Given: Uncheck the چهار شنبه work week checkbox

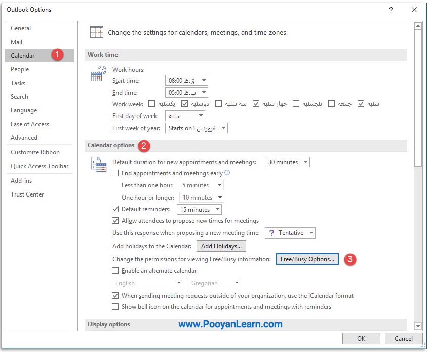Looking at the screenshot, I should pyautogui.click(x=256, y=104).
